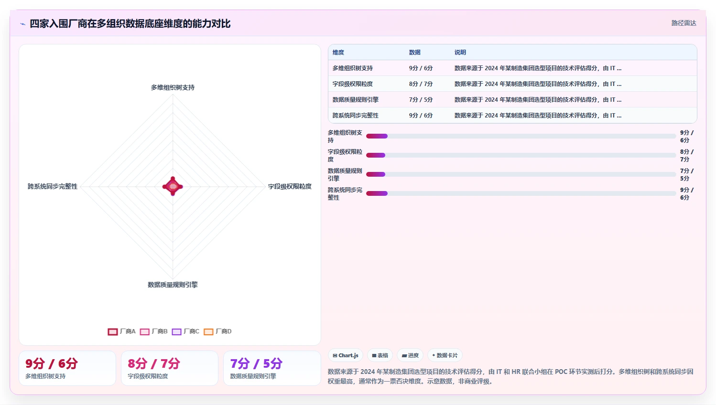Select the 进度 chip
This screenshot has width=716, height=405.
(x=410, y=355)
